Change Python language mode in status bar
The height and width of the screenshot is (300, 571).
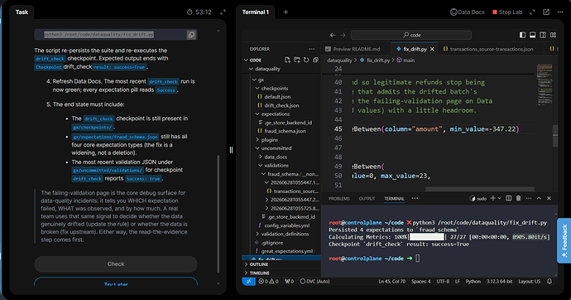click(473, 282)
